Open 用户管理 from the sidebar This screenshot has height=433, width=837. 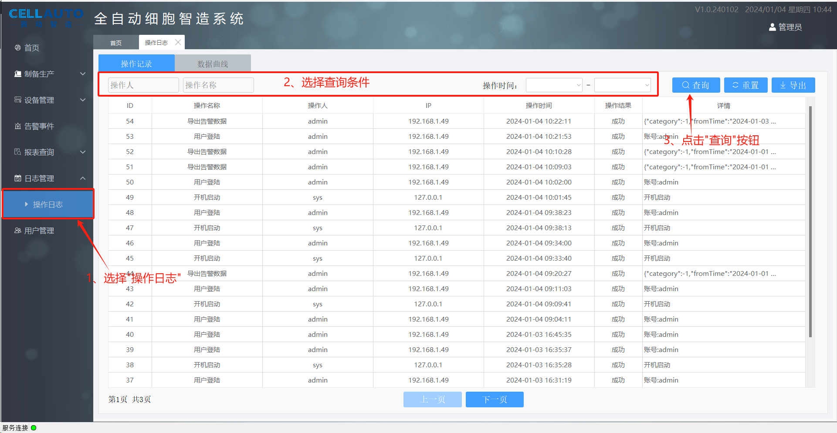tap(39, 231)
